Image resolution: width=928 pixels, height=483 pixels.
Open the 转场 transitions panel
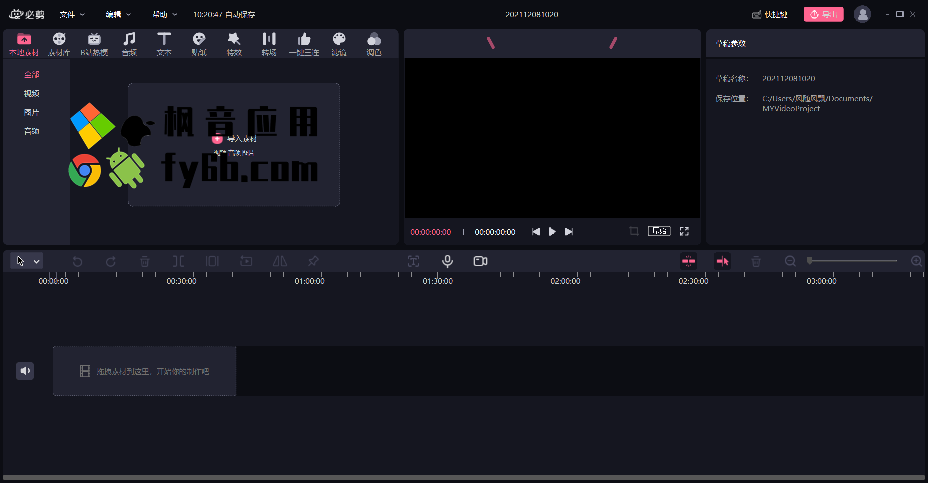pyautogui.click(x=269, y=44)
